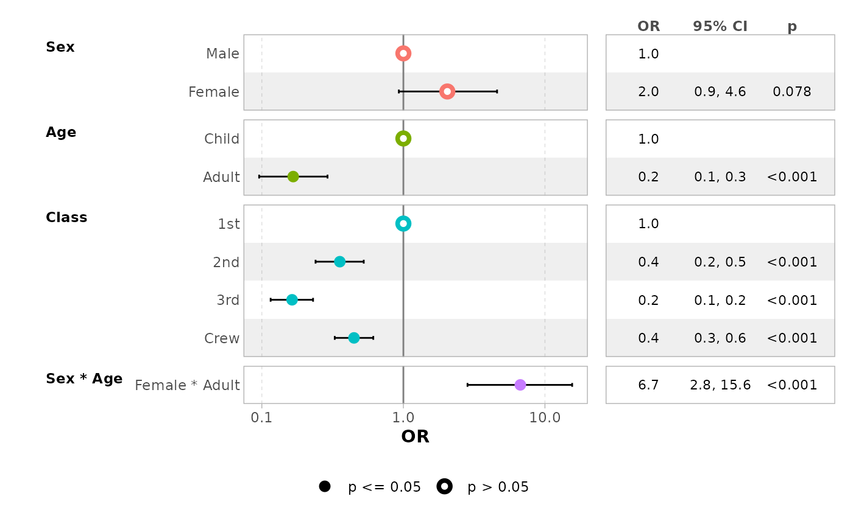853x527 pixels.
Task: Click the Sex group heading
Action: [60, 47]
